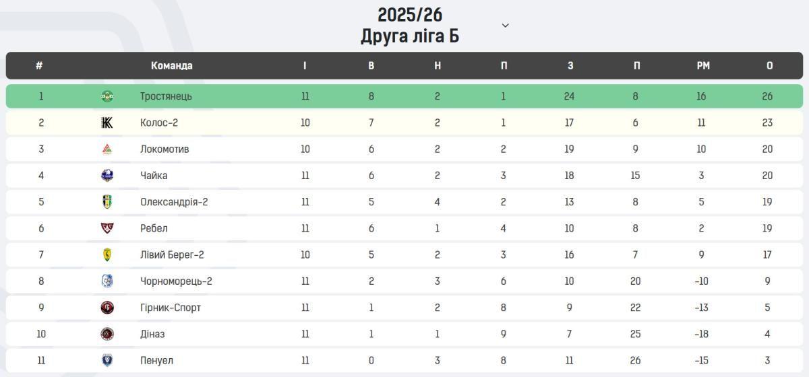The height and width of the screenshot is (377, 809).
Task: Expand the season league dropdown chevron
Action: [506, 26]
